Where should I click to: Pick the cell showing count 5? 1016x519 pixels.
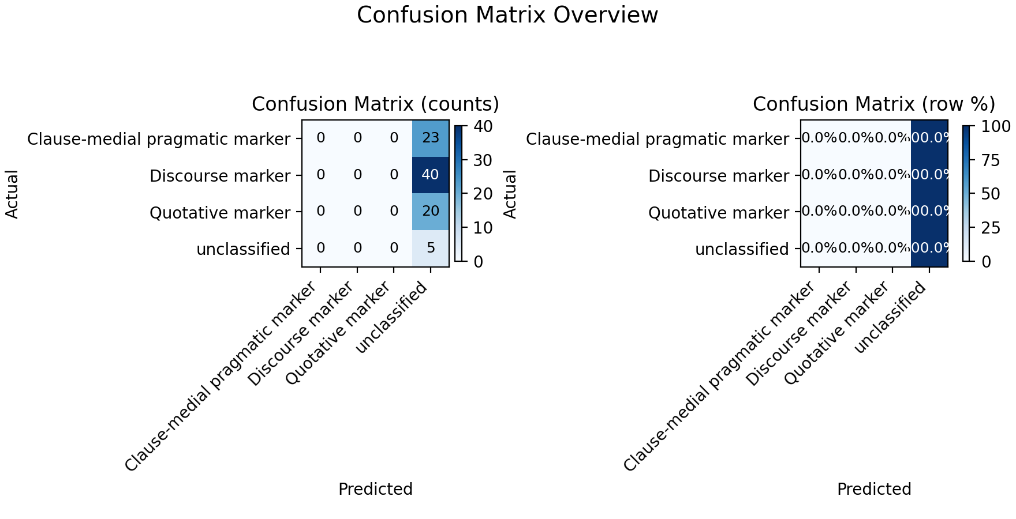click(431, 249)
